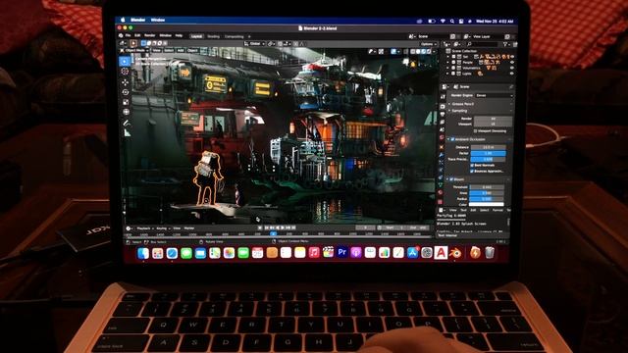This screenshot has width=628, height=353.
Task: Open the File menu
Action: tap(129, 35)
